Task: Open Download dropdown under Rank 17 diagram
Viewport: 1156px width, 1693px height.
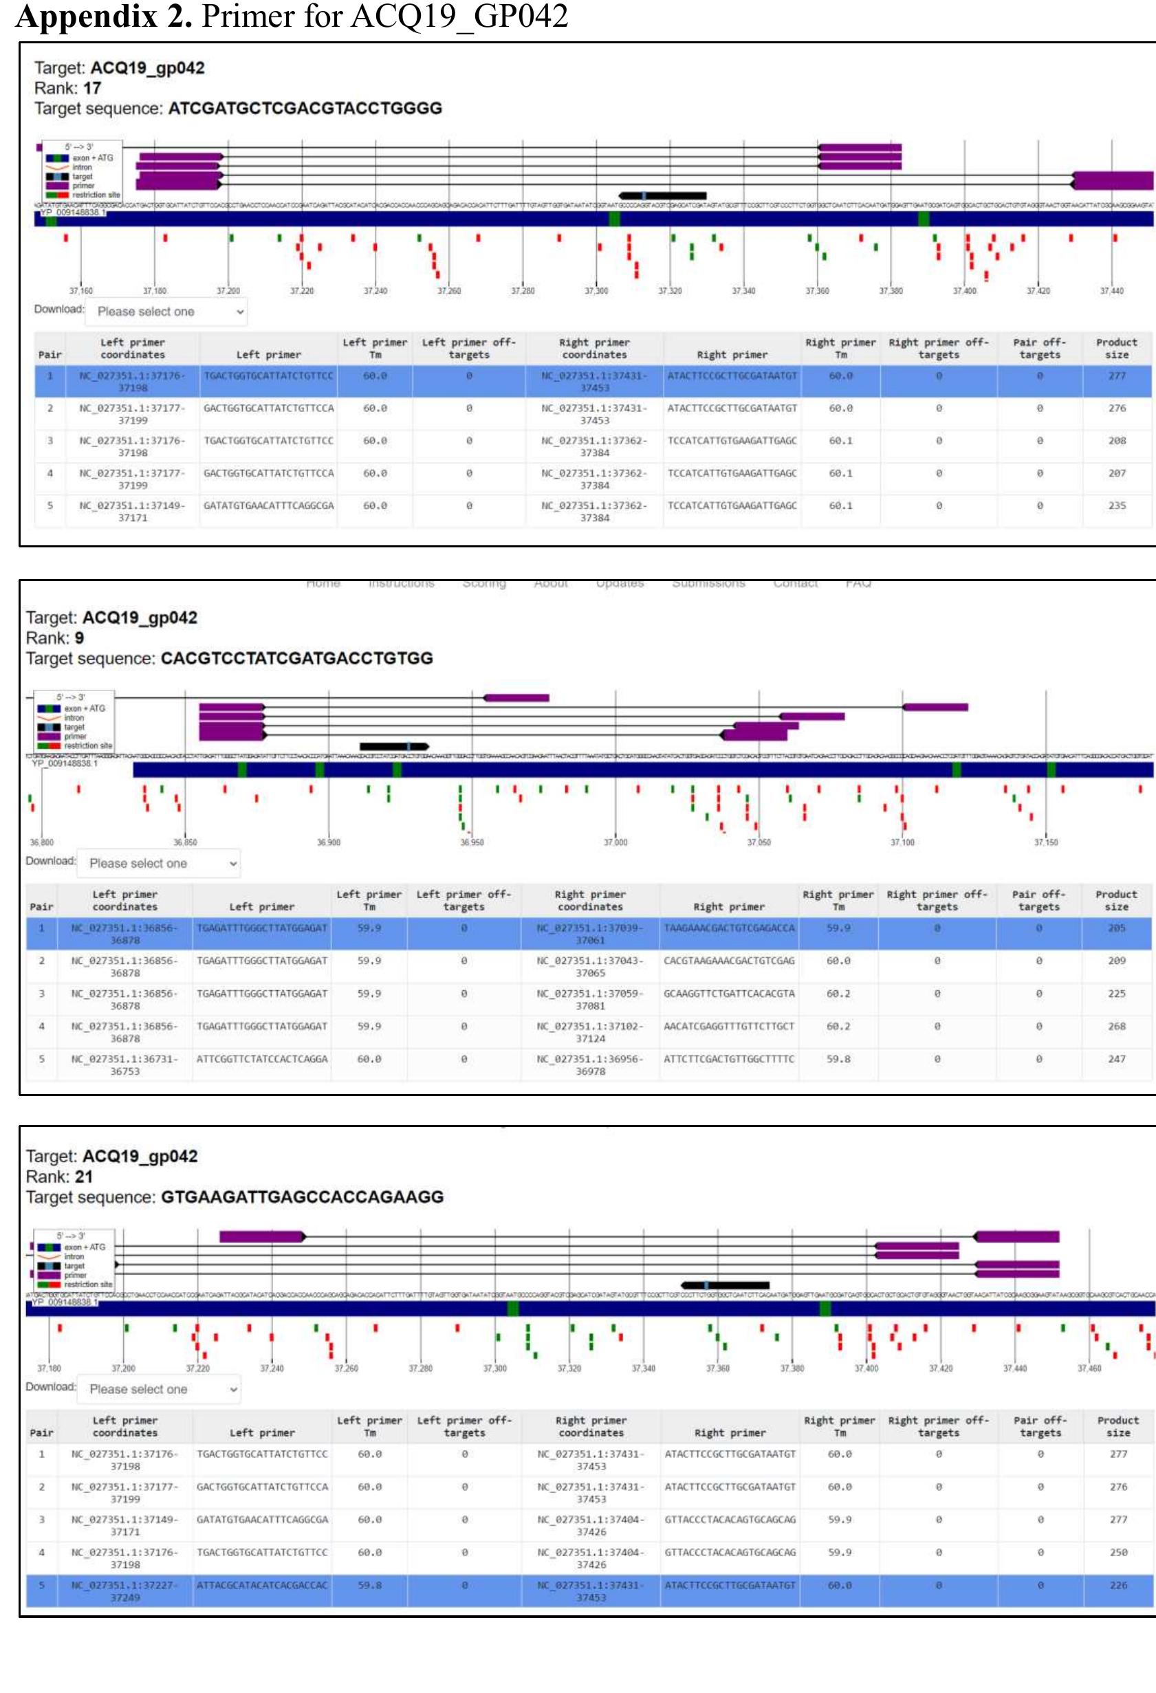Action: 166,311
